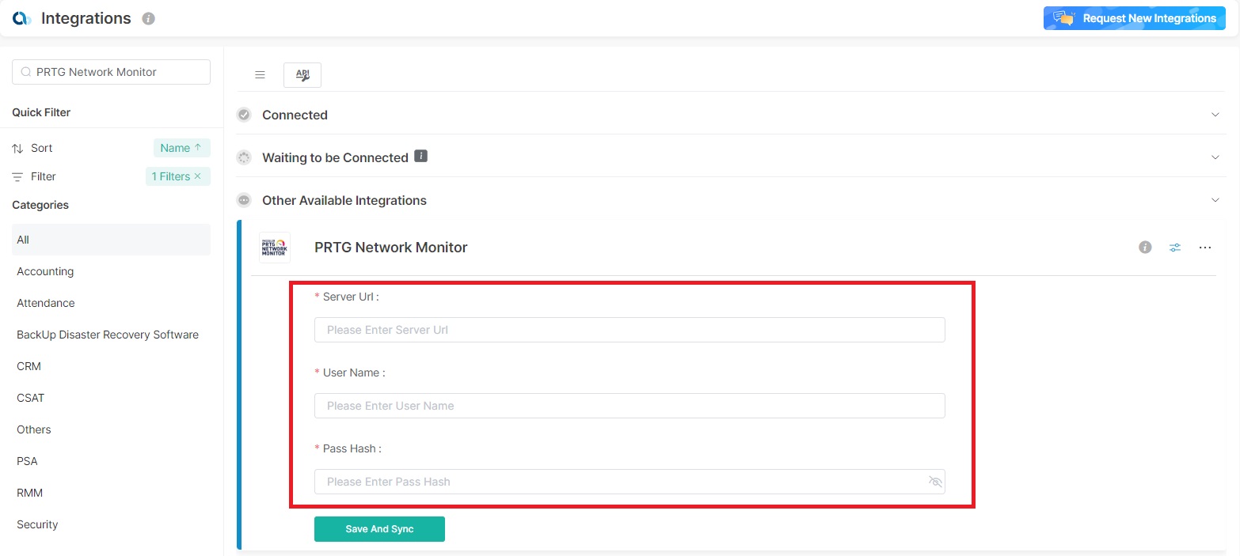
Task: Click the search magnifier icon
Action: (26, 72)
